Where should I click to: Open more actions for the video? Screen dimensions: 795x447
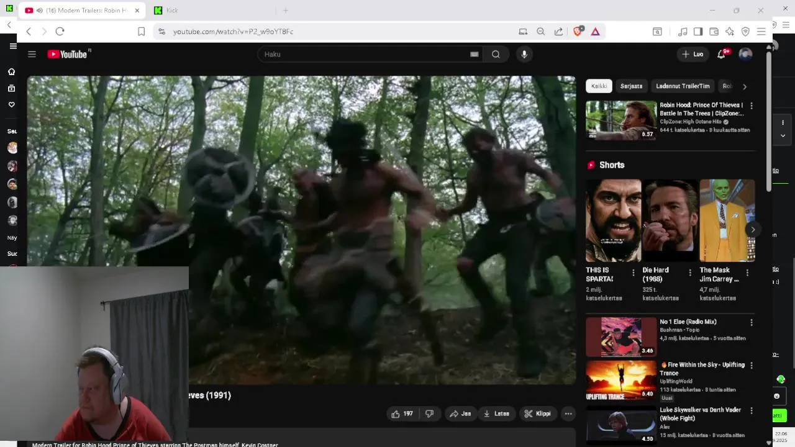point(568,413)
